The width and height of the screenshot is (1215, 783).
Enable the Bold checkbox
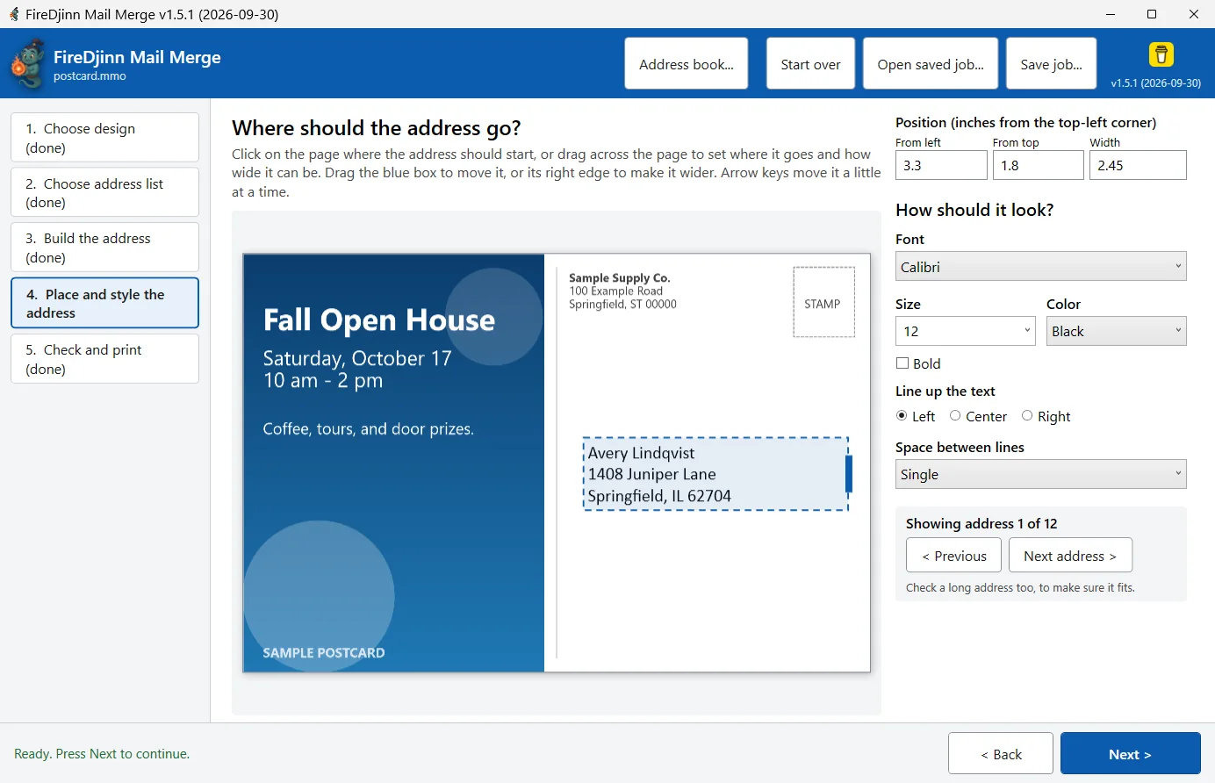pyautogui.click(x=902, y=363)
